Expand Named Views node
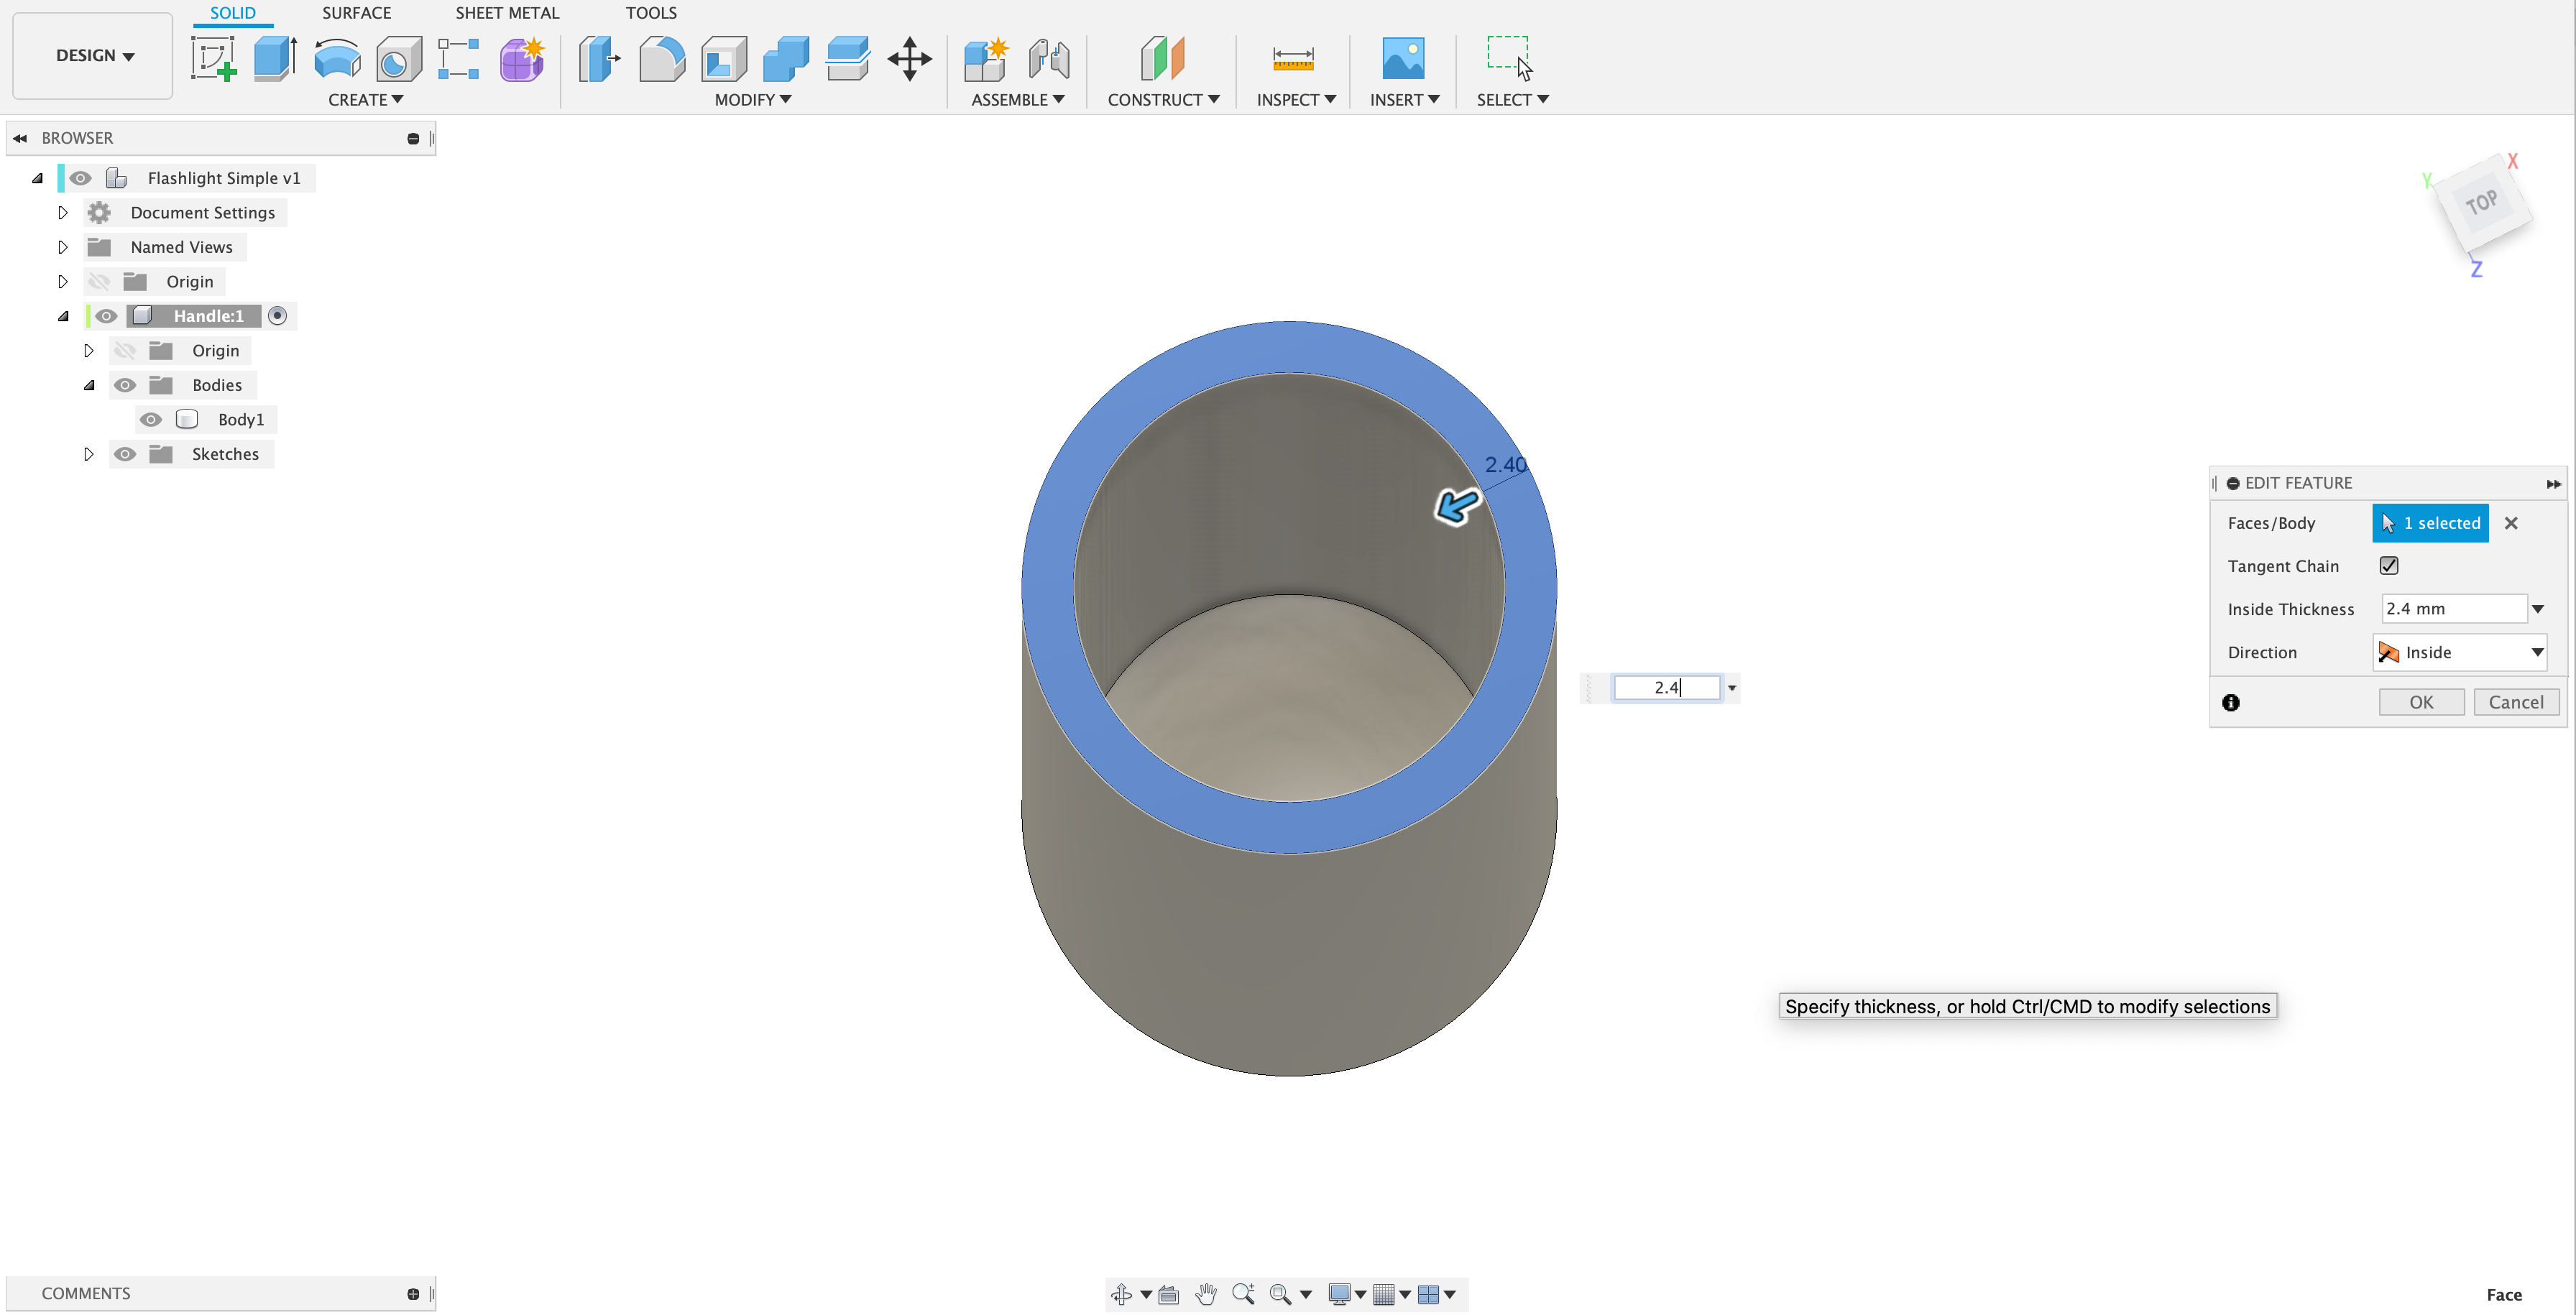2576x1315 pixels. tap(62, 246)
